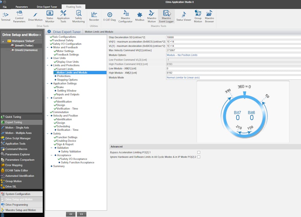
Task: Open Application Tools in ribbon
Action: [x=63, y=17]
